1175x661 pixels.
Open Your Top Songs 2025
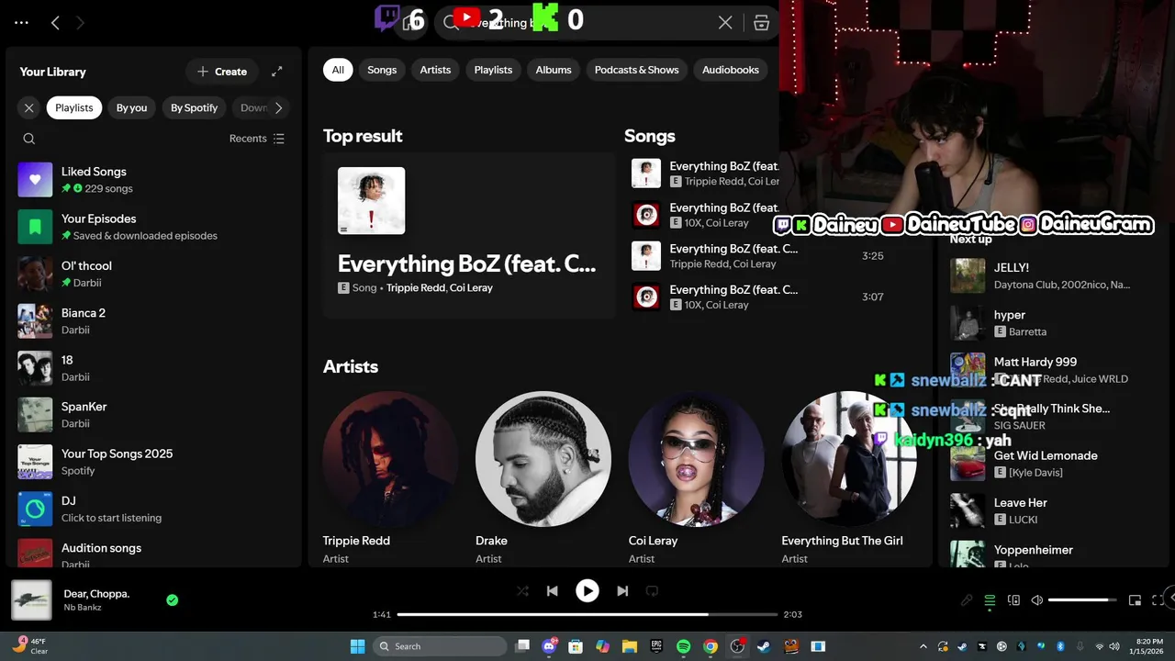coord(154,462)
